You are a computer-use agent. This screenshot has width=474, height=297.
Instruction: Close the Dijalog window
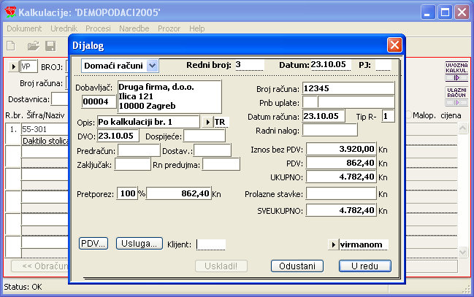click(394, 45)
